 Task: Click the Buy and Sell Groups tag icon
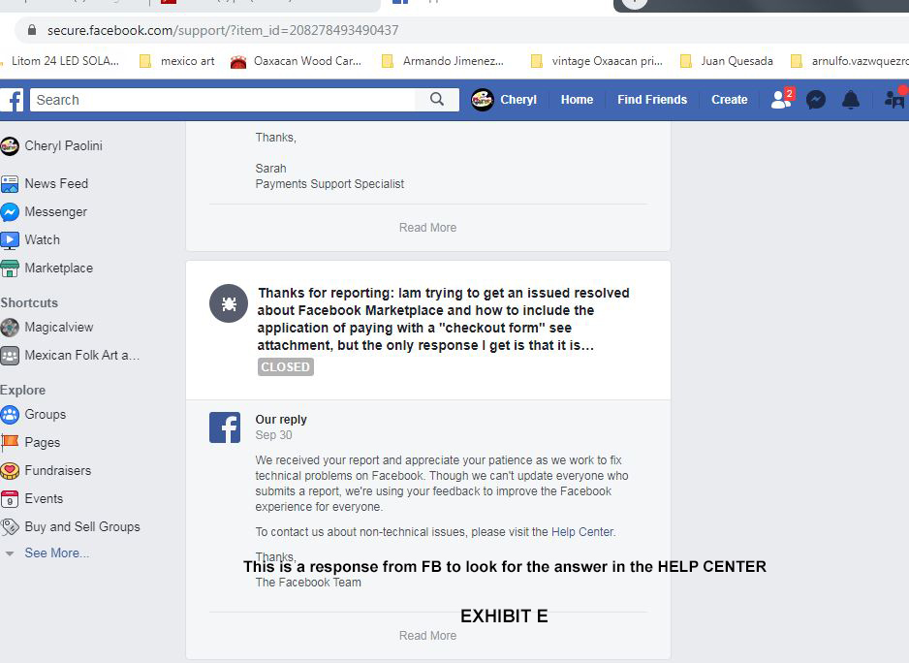click(x=10, y=526)
